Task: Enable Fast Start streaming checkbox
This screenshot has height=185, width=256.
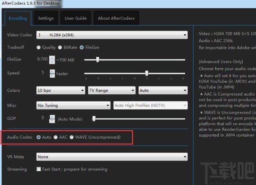Action: [39, 169]
